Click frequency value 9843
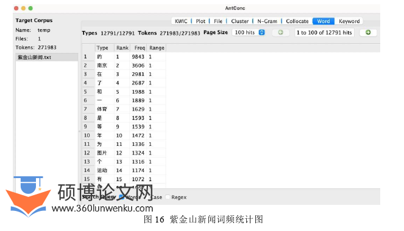The height and width of the screenshot is (231, 404). pyautogui.click(x=138, y=57)
